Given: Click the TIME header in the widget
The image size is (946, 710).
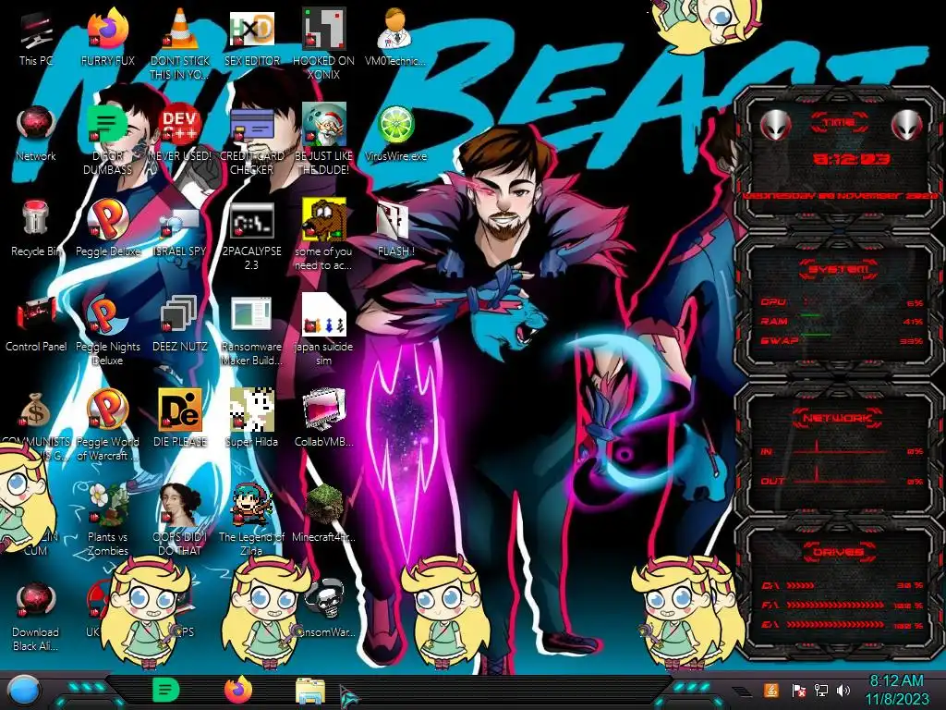Looking at the screenshot, I should click(x=839, y=123).
